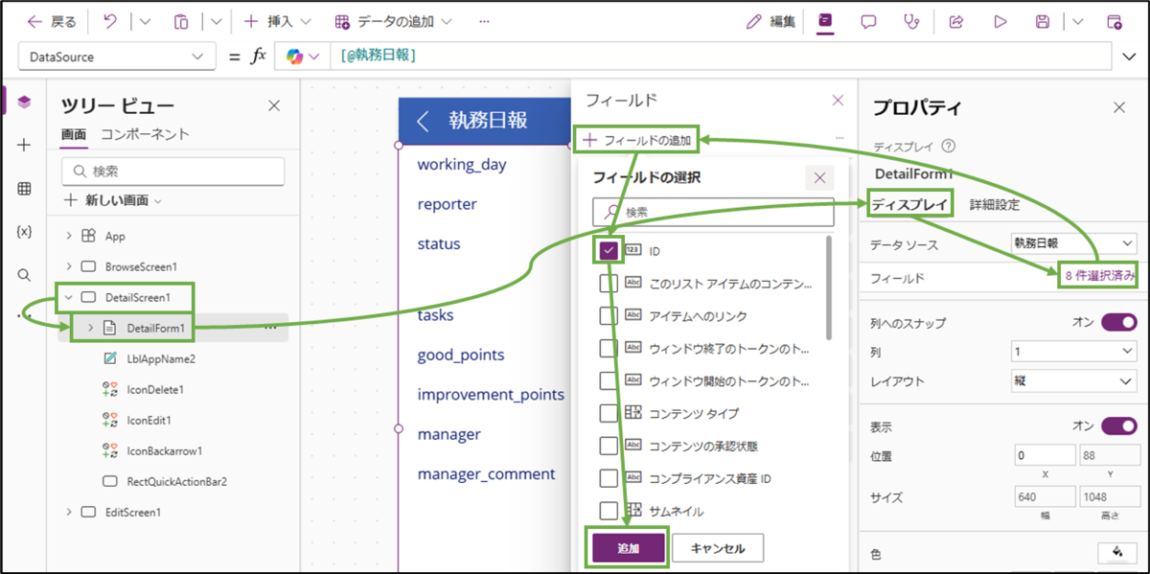The width and height of the screenshot is (1150, 574).
Task: Check the このリスト アイテムのコンテン… field
Action: [609, 284]
